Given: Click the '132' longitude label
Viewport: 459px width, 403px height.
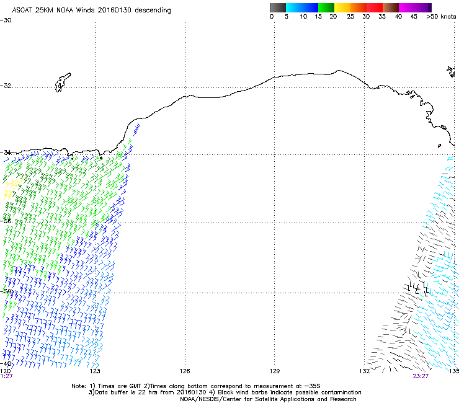Looking at the screenshot, I should (364, 371).
